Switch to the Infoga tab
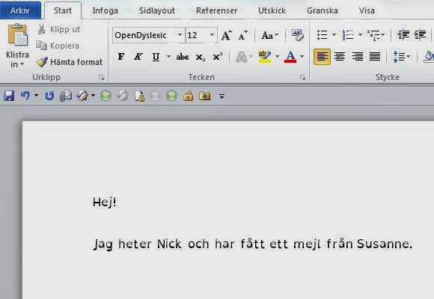Image resolution: width=434 pixels, height=299 pixels. (x=106, y=10)
